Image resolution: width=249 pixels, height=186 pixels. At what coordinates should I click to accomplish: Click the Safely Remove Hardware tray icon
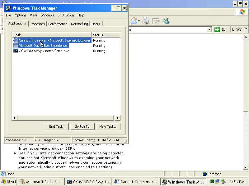click(223, 181)
